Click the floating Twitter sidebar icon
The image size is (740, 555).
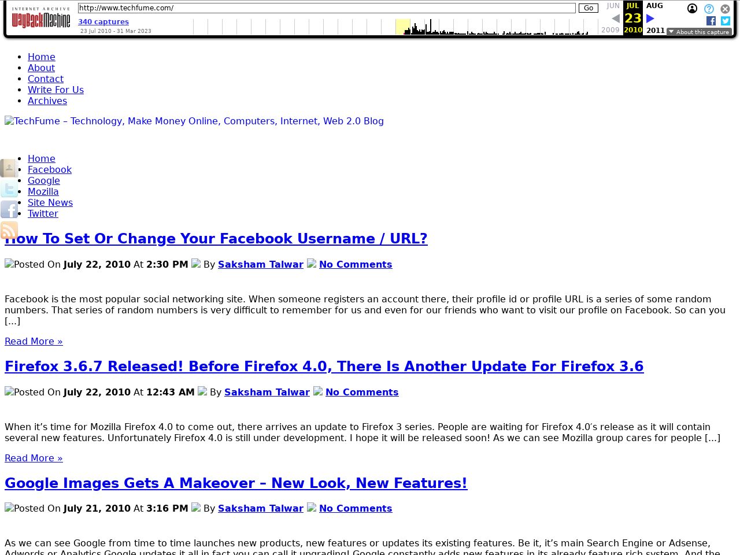coord(9,188)
